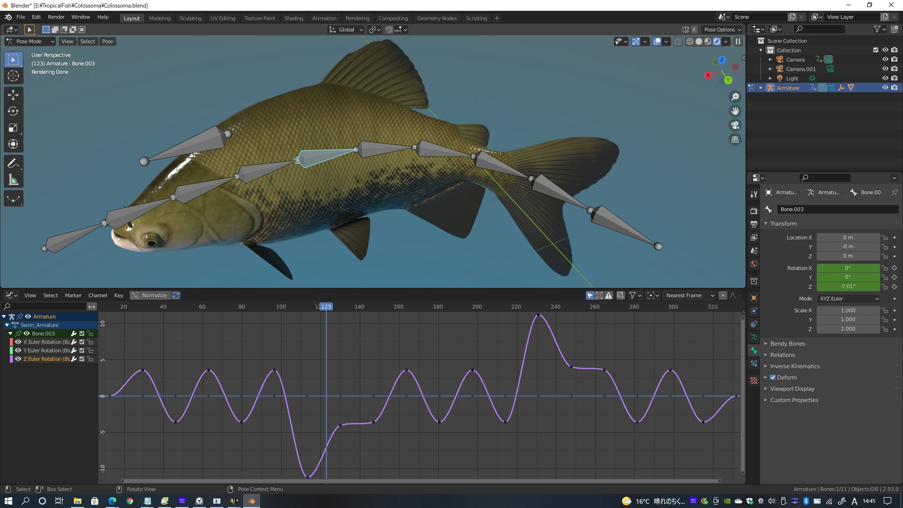
Task: Switch to the Animation workspace tab
Action: [324, 18]
